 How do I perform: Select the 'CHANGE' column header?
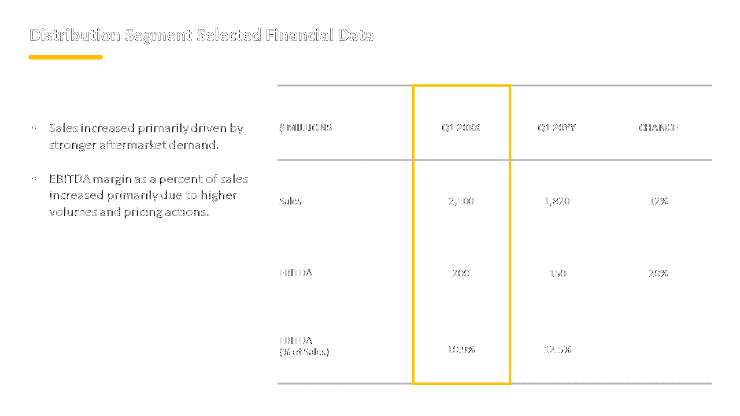click(x=658, y=128)
